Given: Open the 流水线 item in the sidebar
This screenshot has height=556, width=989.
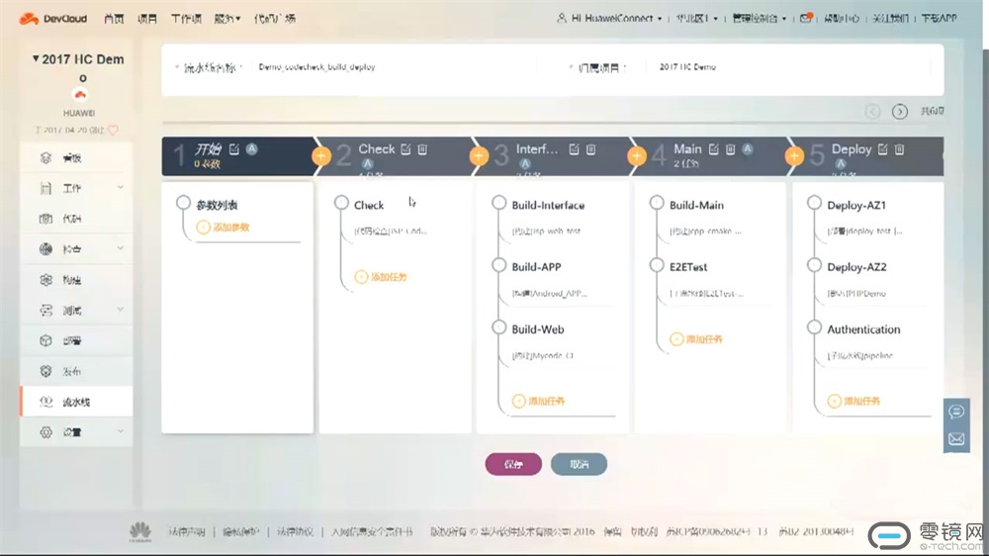Looking at the screenshot, I should point(76,402).
